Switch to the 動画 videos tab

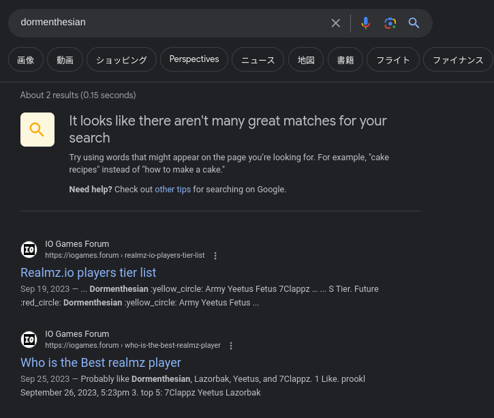(65, 60)
